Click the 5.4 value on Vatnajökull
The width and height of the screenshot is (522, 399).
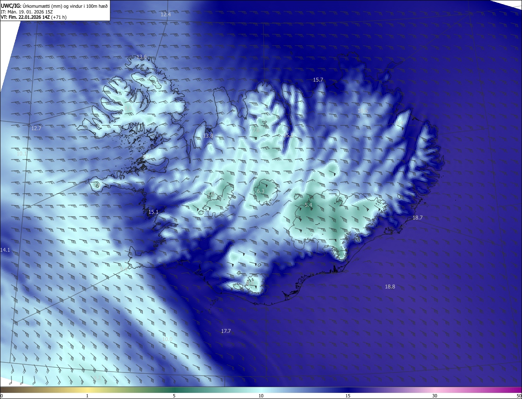coord(308,205)
